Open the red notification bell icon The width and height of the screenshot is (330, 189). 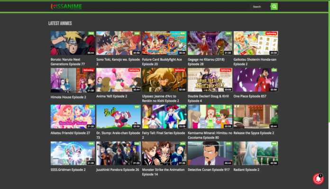pos(318,179)
